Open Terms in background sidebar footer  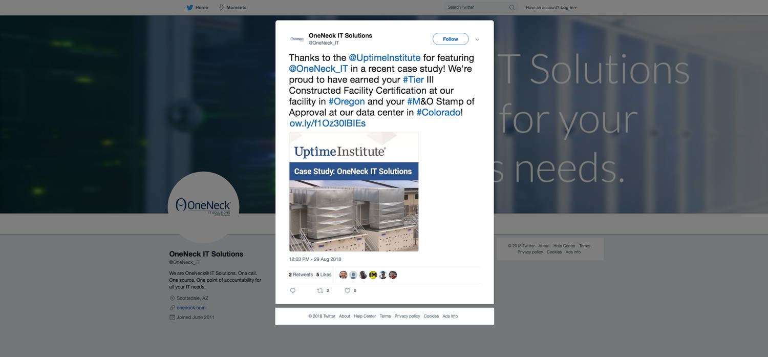click(585, 246)
